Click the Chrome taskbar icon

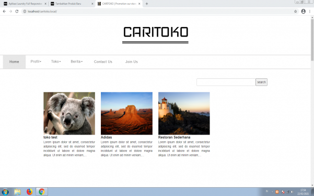click(42, 192)
